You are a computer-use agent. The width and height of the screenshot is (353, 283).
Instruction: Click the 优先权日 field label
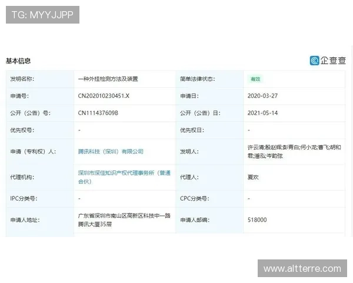pos(192,130)
